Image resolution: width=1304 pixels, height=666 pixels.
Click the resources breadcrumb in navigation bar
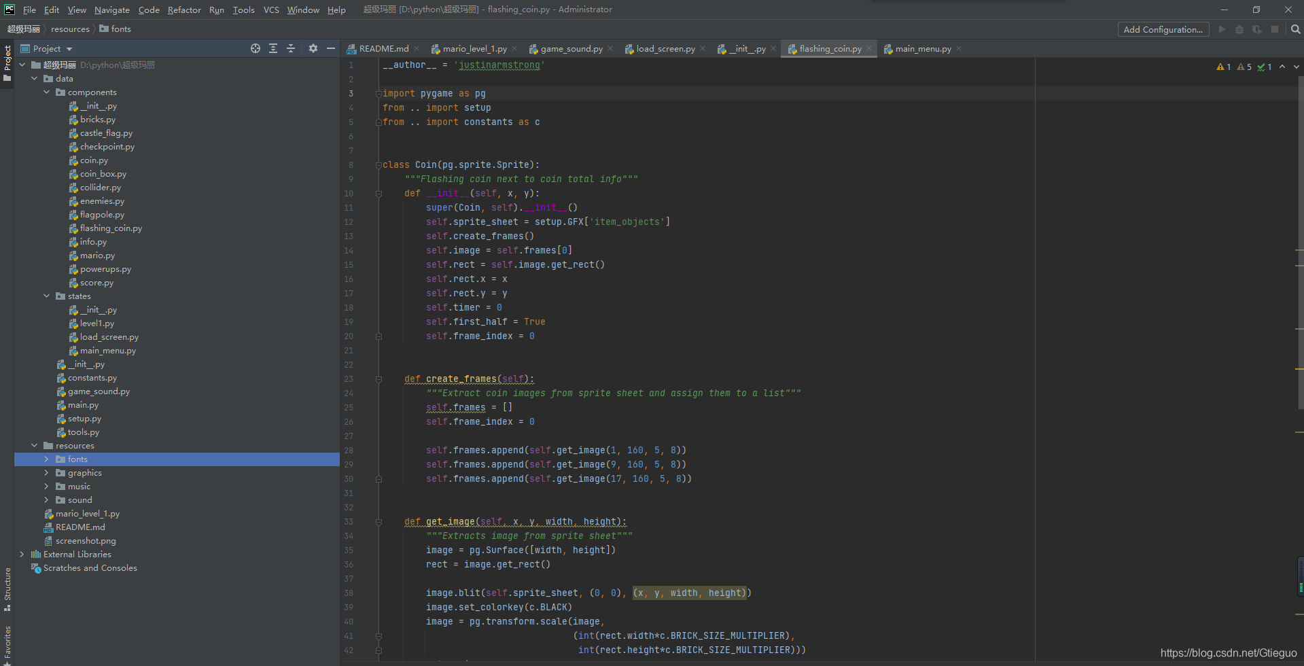point(70,29)
